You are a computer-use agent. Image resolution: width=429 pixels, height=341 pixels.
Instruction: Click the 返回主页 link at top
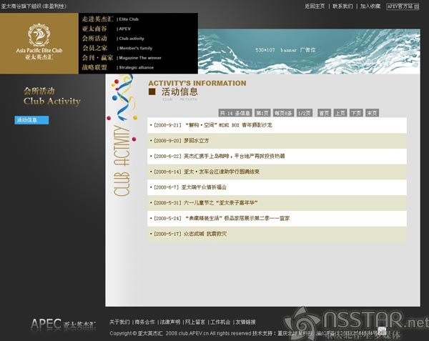(314, 6)
